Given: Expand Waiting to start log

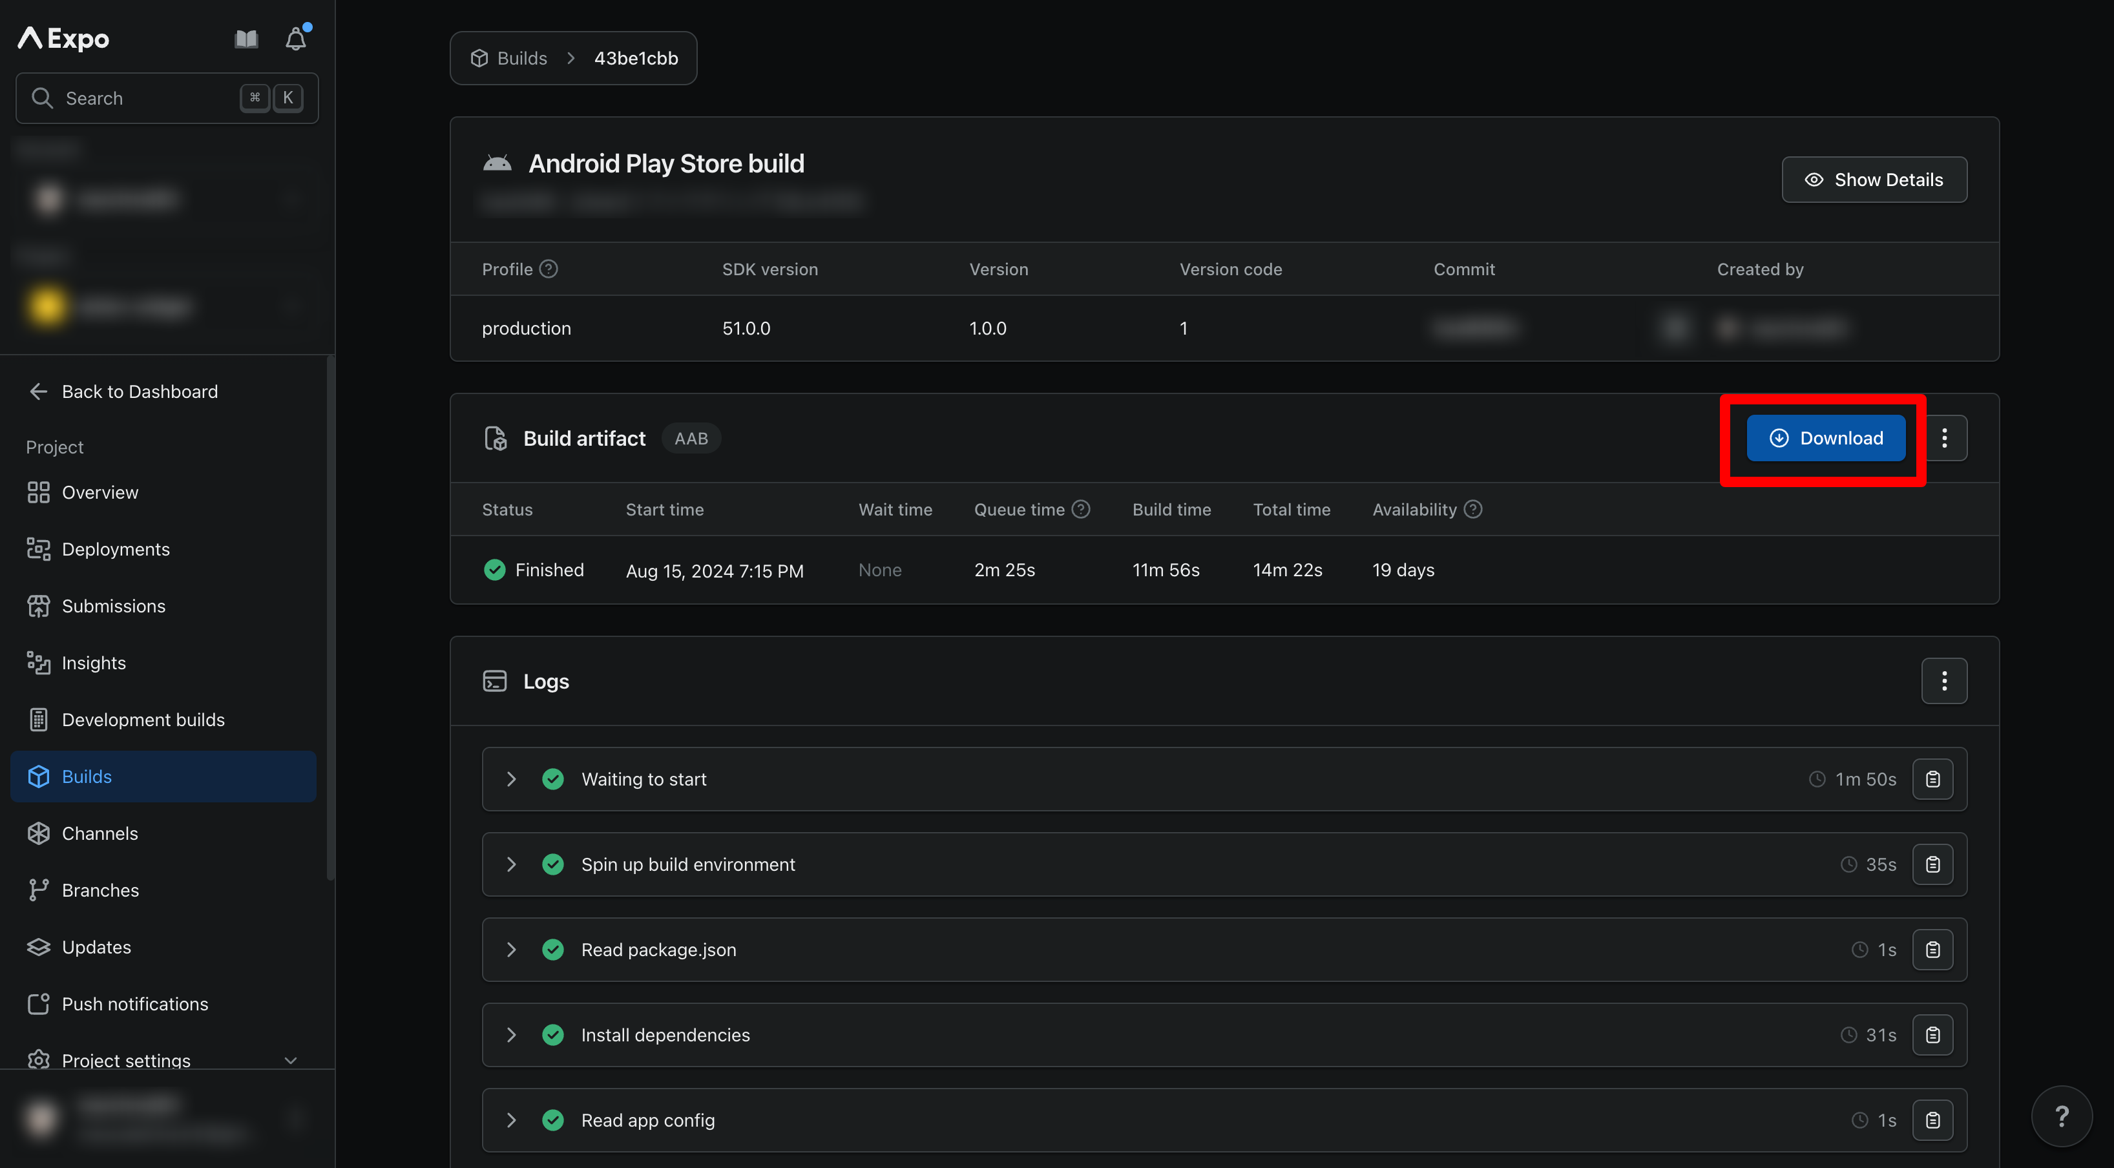Looking at the screenshot, I should pos(511,779).
